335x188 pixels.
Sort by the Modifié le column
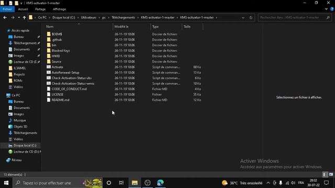click(121, 27)
